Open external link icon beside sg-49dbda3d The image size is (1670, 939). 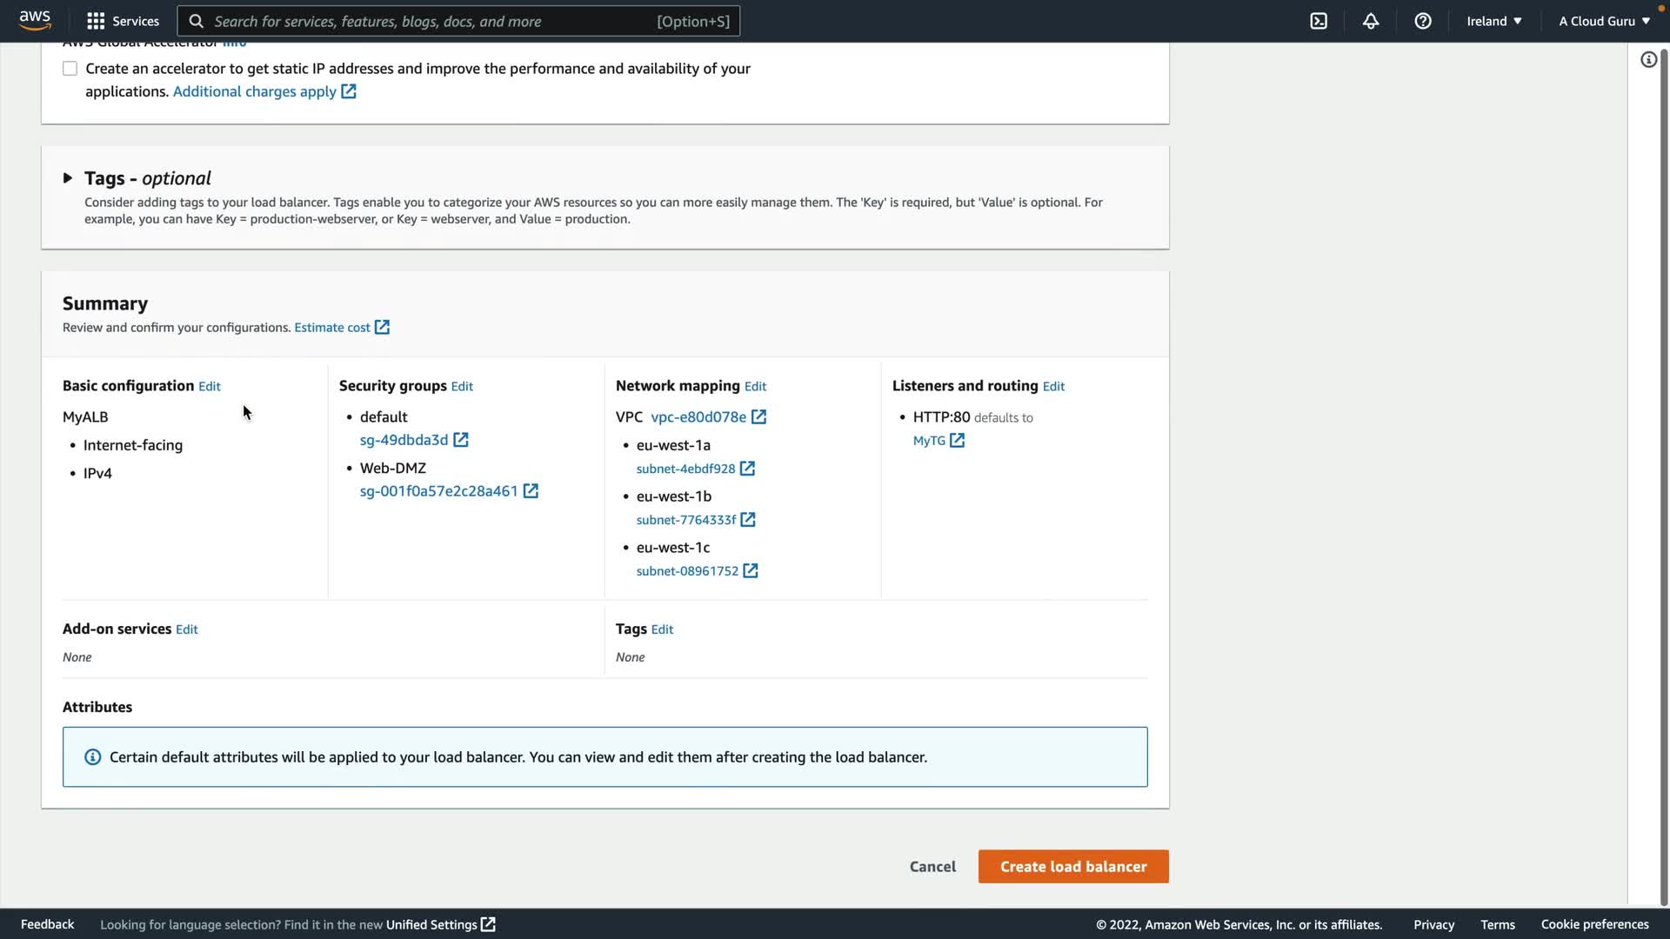461,441
